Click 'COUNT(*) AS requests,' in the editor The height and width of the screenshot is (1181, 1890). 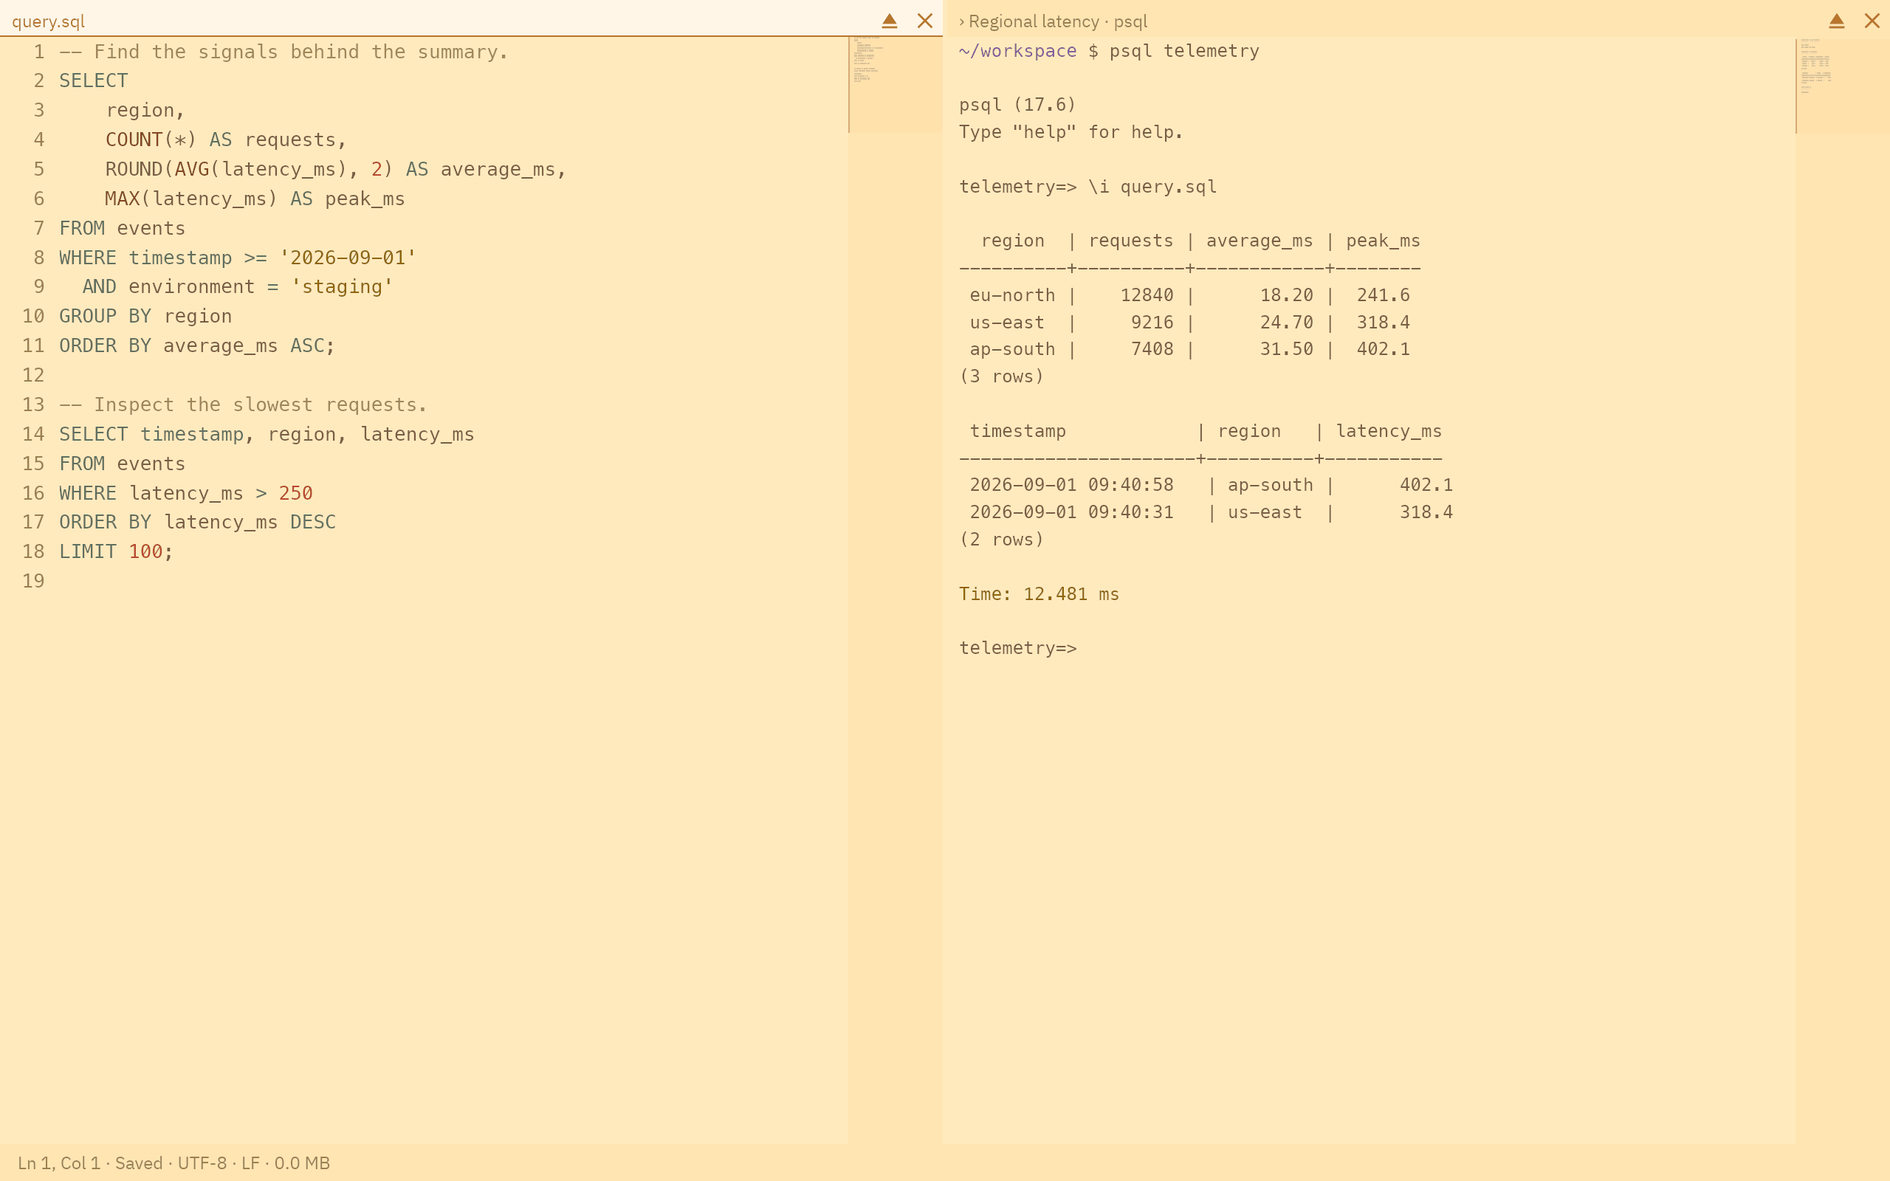pos(226,140)
